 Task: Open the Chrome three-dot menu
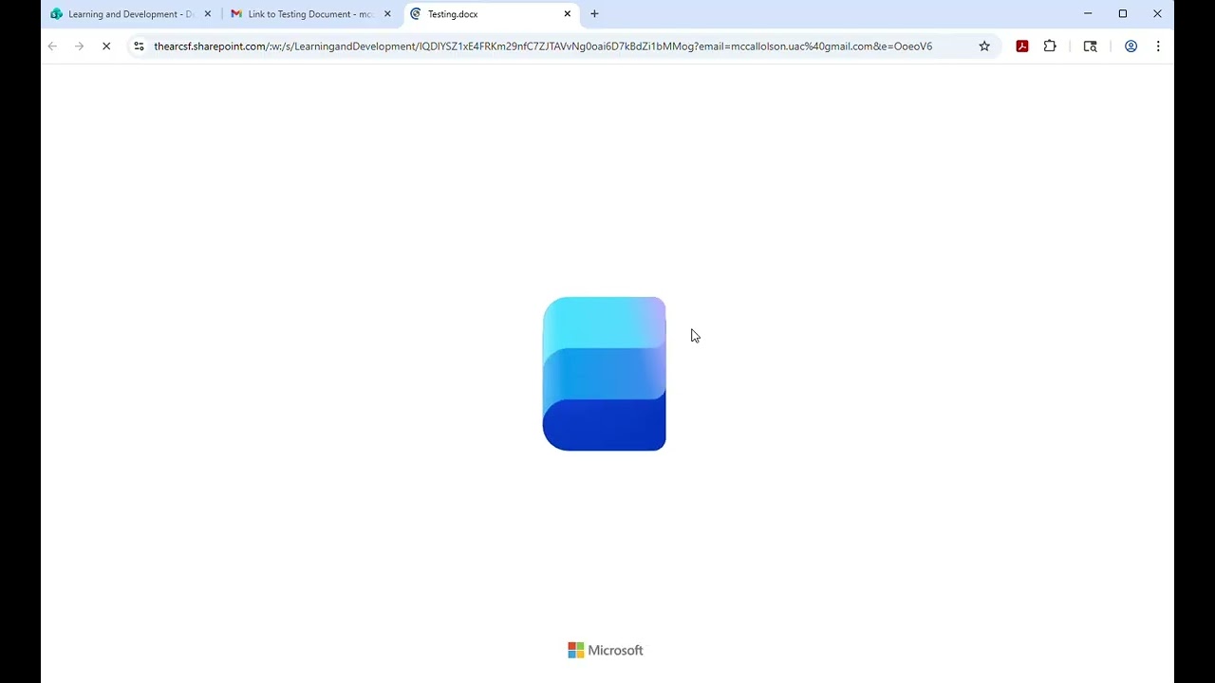(1158, 46)
